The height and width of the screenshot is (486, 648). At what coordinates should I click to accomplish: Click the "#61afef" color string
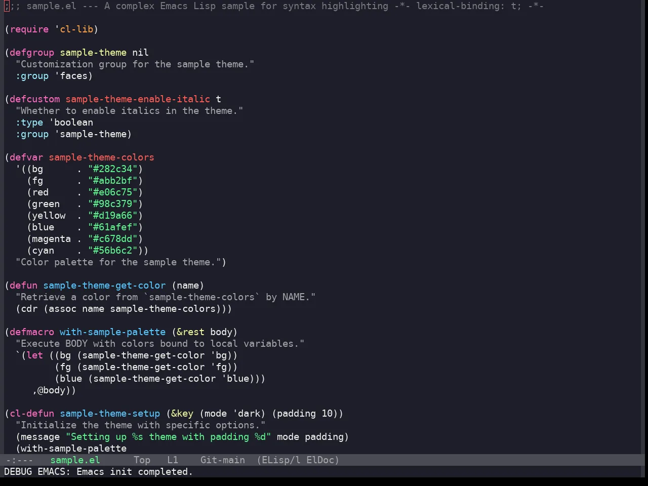pyautogui.click(x=112, y=227)
